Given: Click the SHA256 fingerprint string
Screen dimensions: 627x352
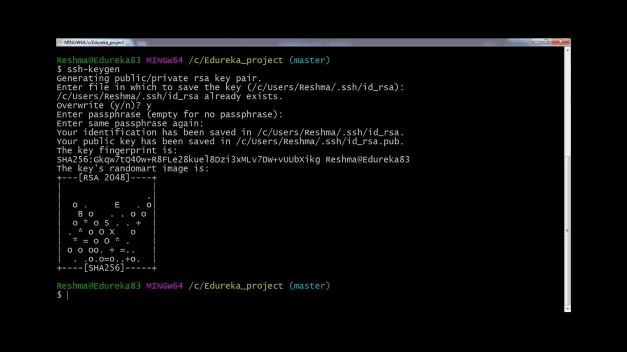Looking at the screenshot, I should (x=188, y=159).
